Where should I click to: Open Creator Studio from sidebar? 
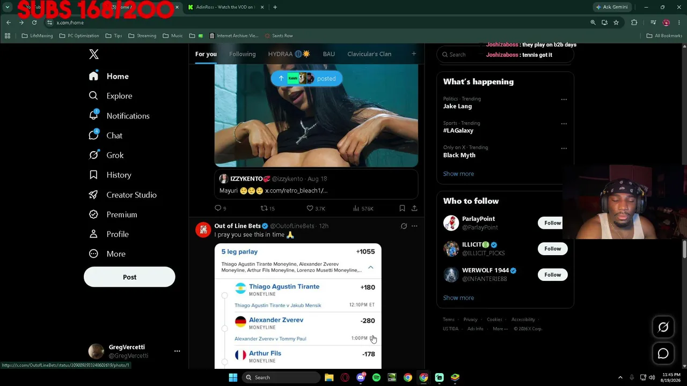tap(122, 195)
